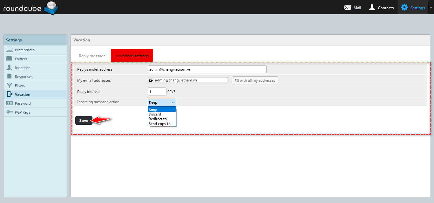Open the Advanced settings tab

(132, 56)
